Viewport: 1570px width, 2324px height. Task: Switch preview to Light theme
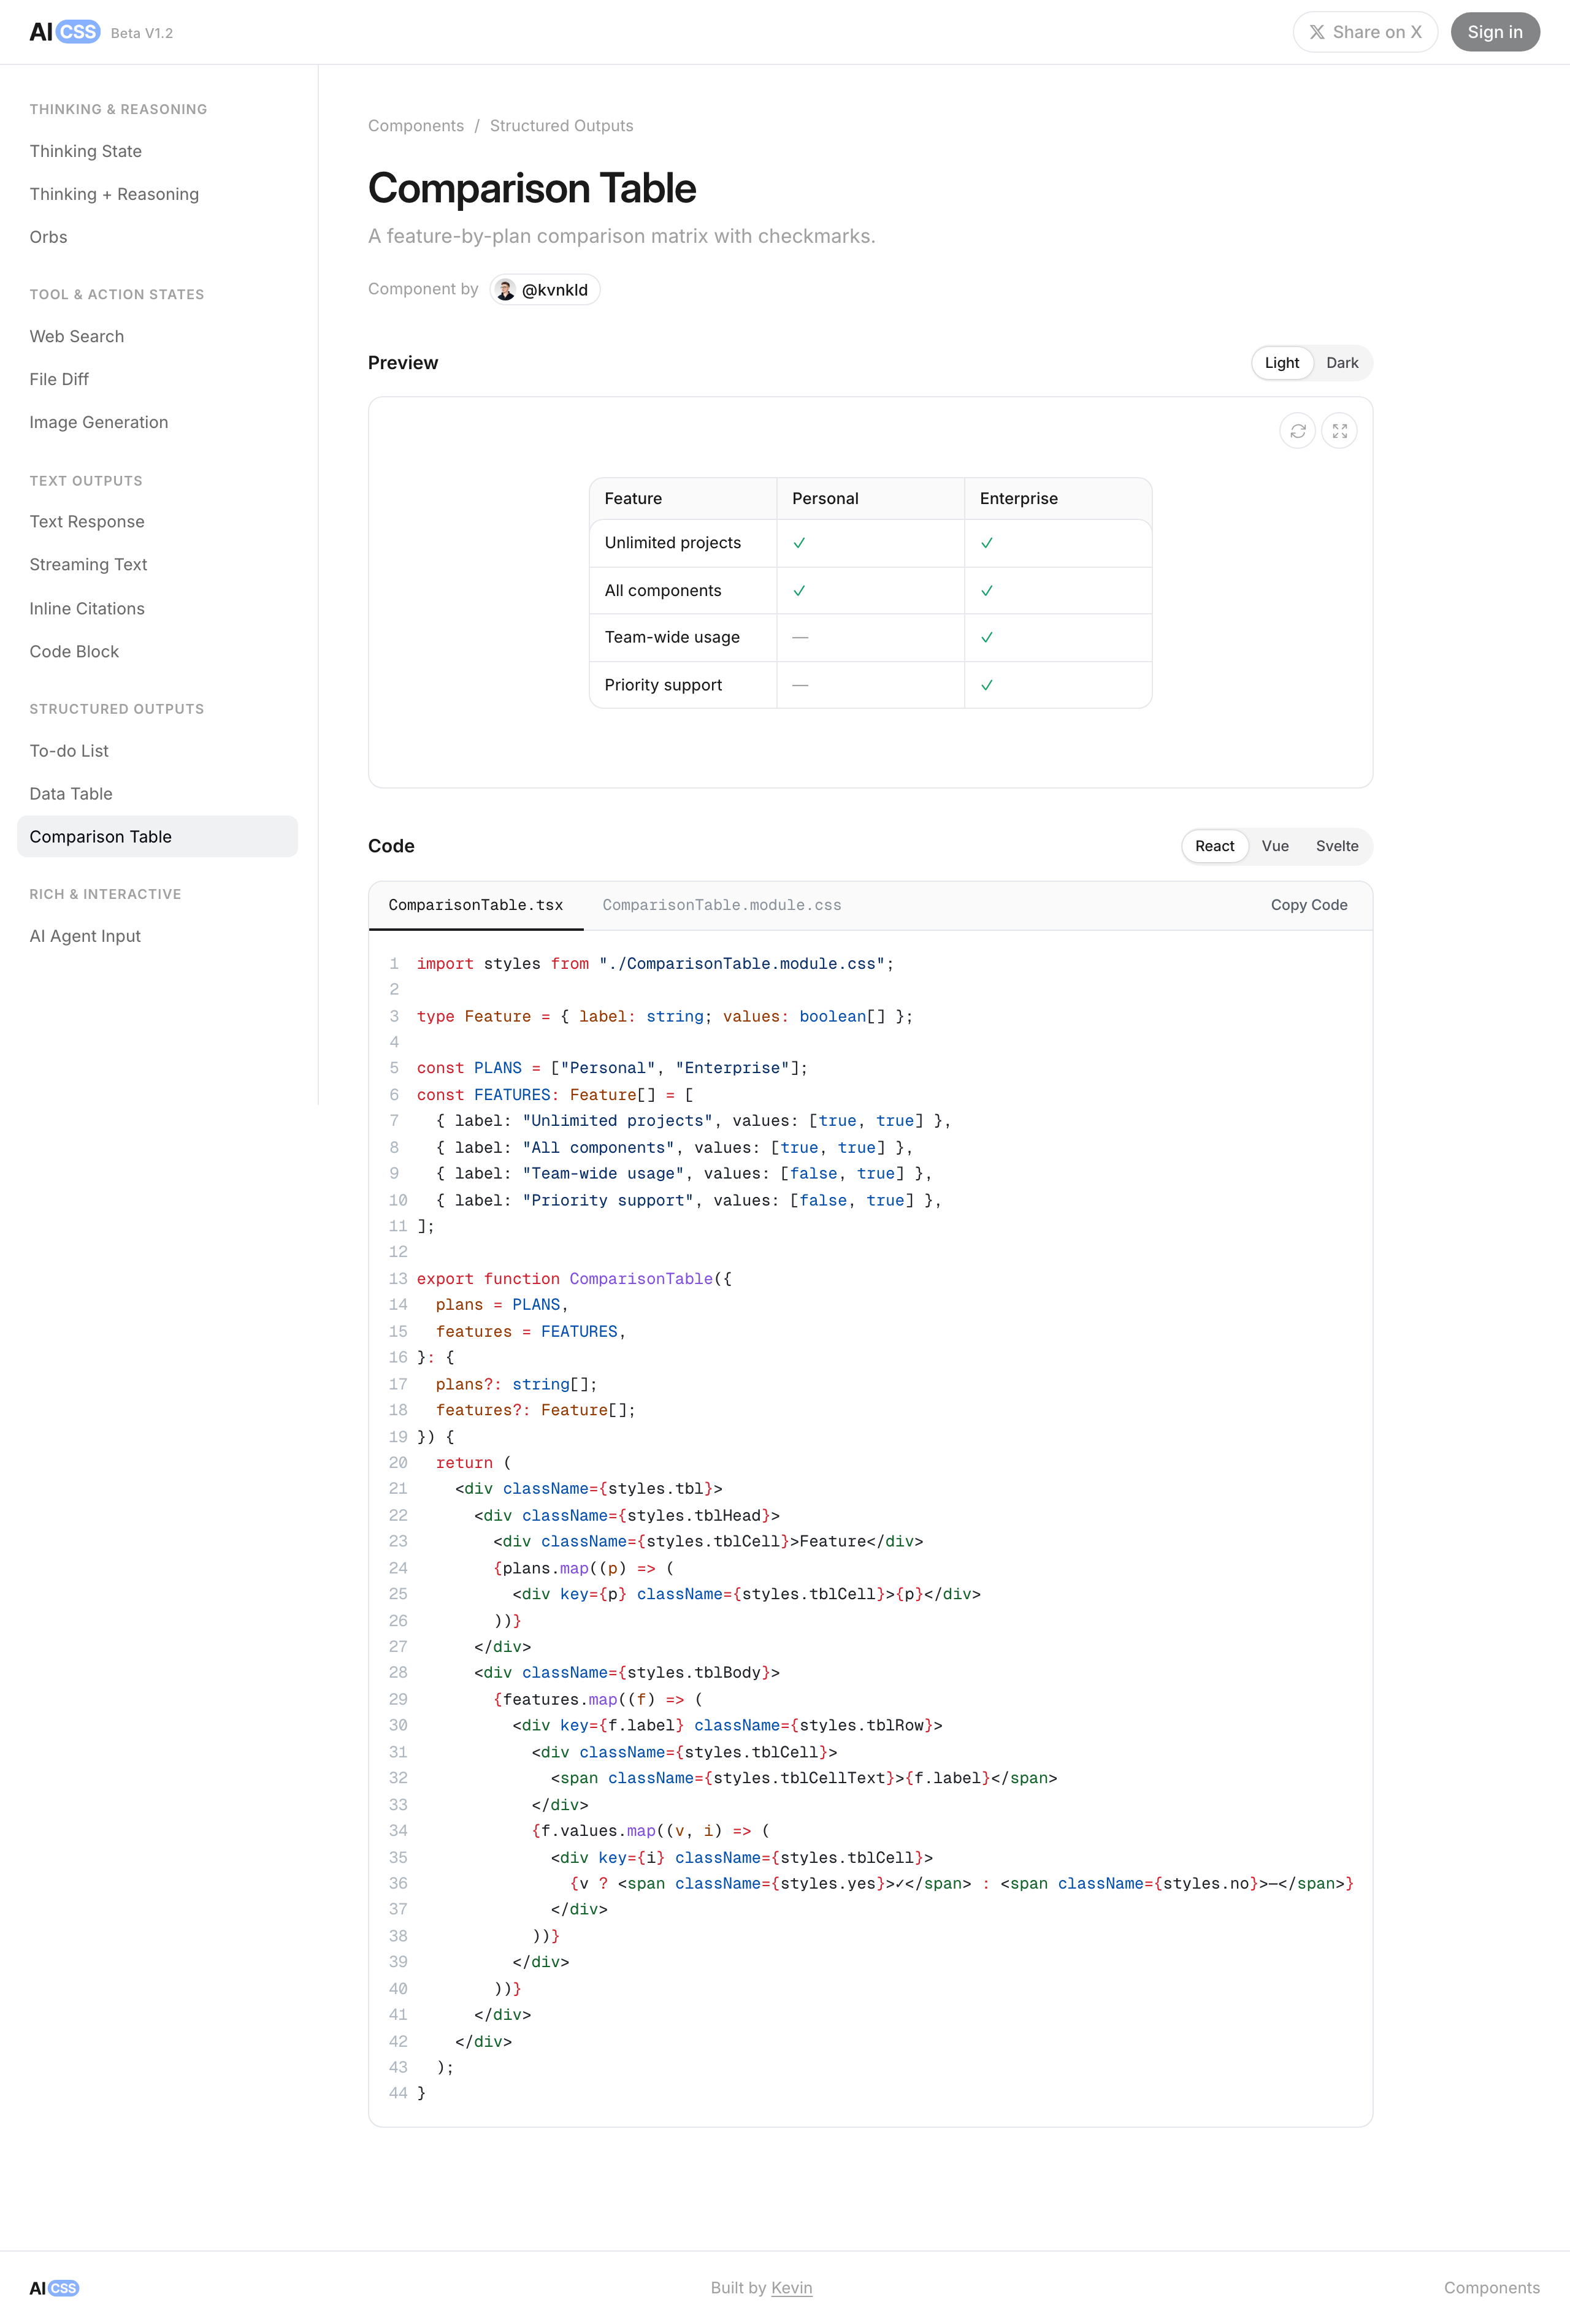pos(1281,363)
